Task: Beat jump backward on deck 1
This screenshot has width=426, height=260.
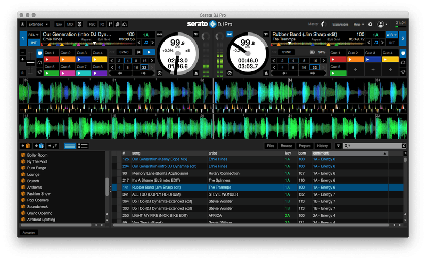Action: point(120,73)
